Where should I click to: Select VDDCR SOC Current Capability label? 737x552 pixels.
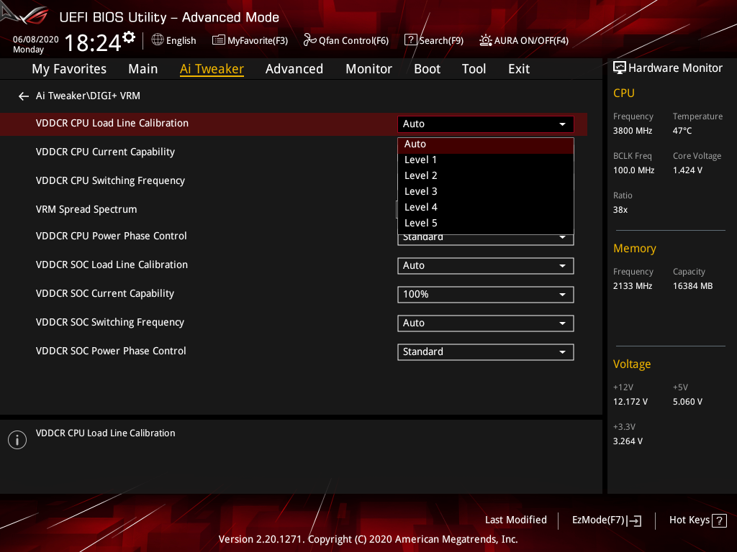tap(105, 294)
